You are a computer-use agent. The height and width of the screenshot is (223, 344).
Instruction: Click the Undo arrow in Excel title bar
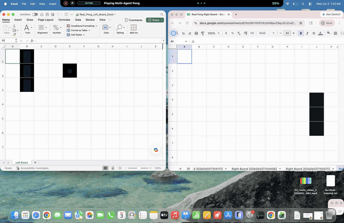pos(58,14)
